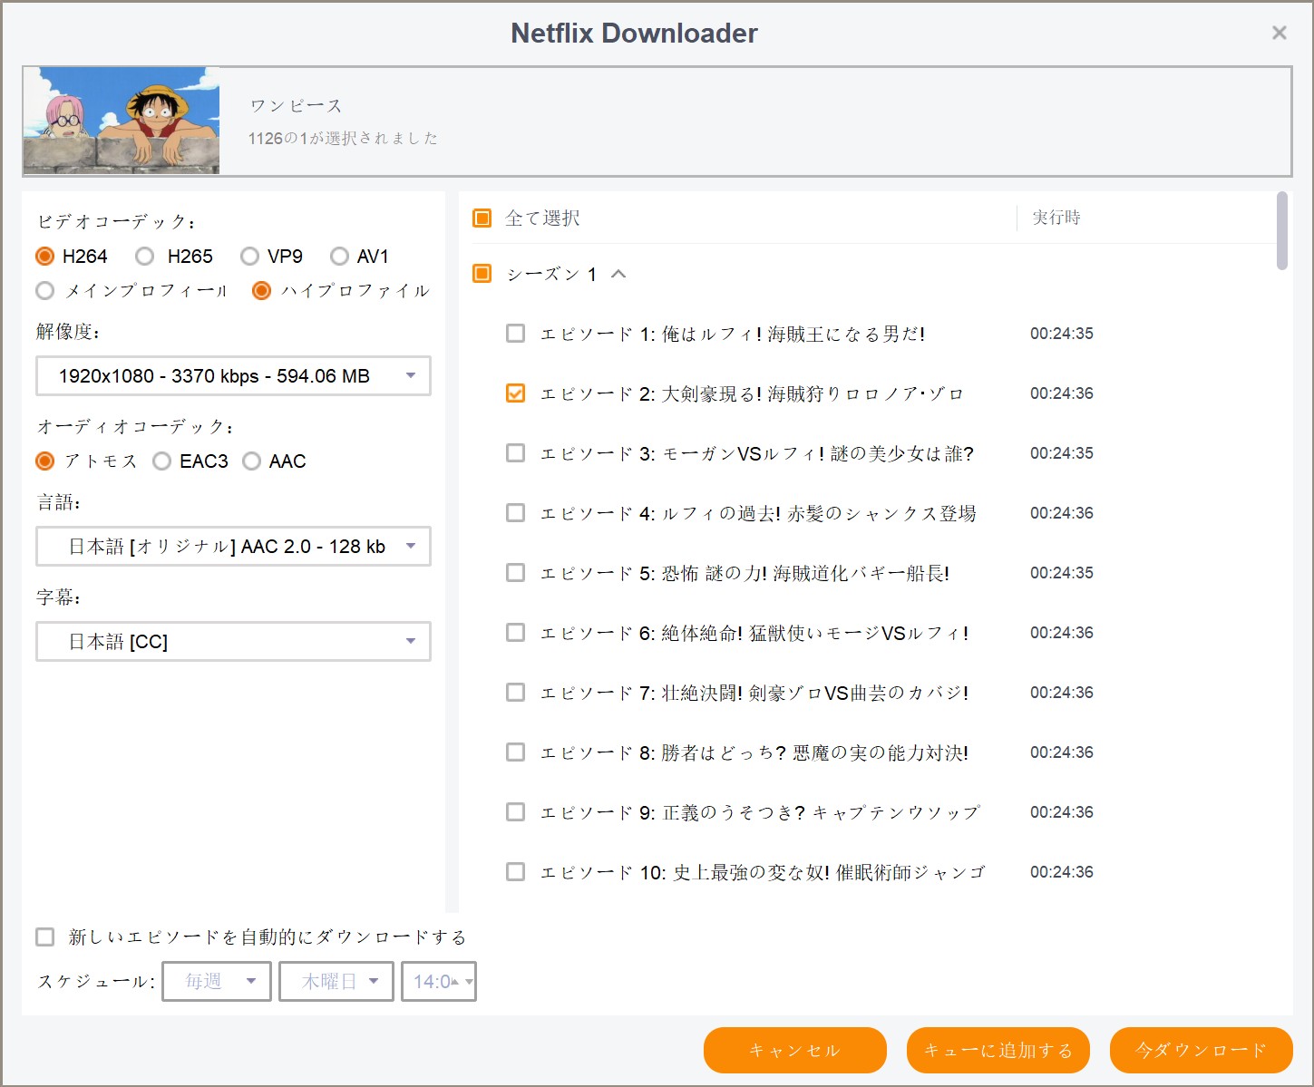The height and width of the screenshot is (1087, 1314).
Task: Click the 1126の1が選択されました status text
Action: (343, 138)
